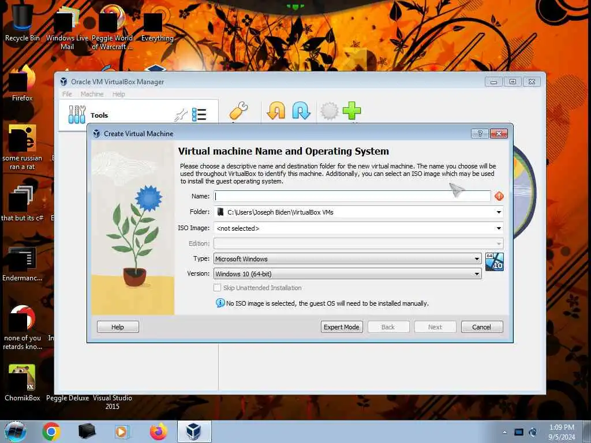The image size is (591, 443).
Task: Click the Back button
Action: point(388,327)
